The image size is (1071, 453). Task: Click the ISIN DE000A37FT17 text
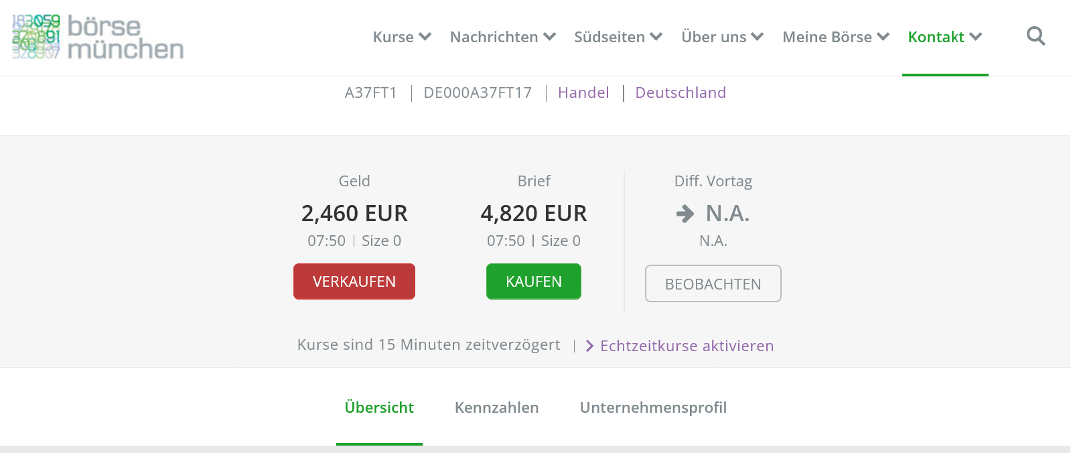tap(478, 92)
